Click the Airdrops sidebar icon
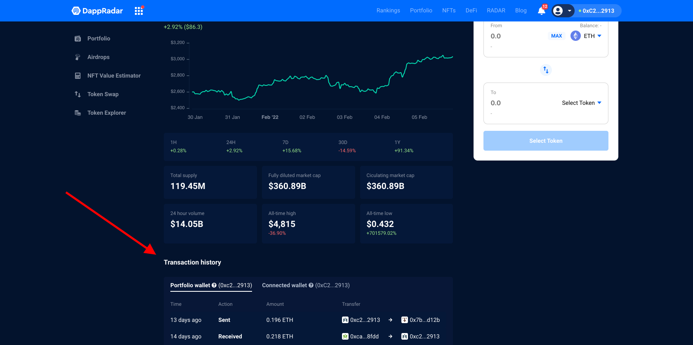Screen dimensions: 693x345 (78, 57)
